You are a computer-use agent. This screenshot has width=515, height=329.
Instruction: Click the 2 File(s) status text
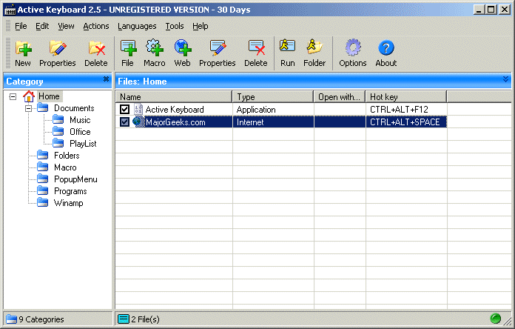145,319
